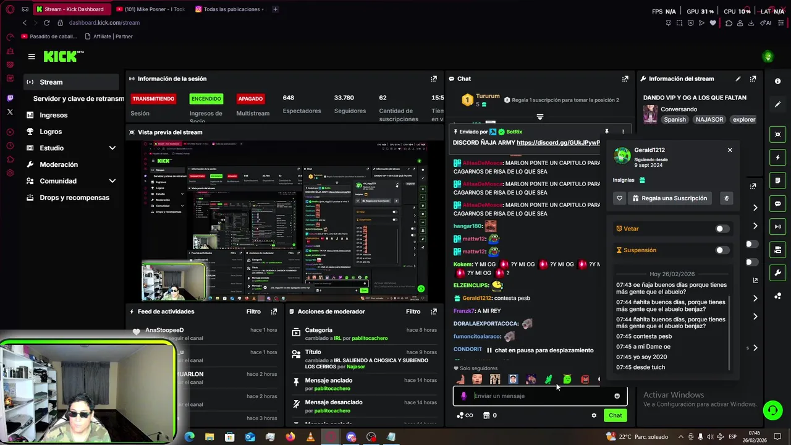Open the Acciones de moderador Filtro
Image resolution: width=791 pixels, height=445 pixels.
click(413, 311)
